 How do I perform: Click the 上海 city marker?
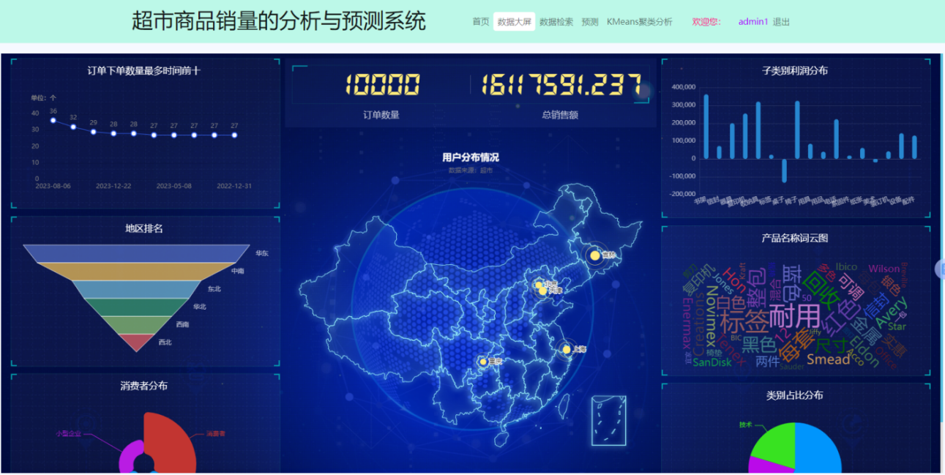tap(566, 350)
